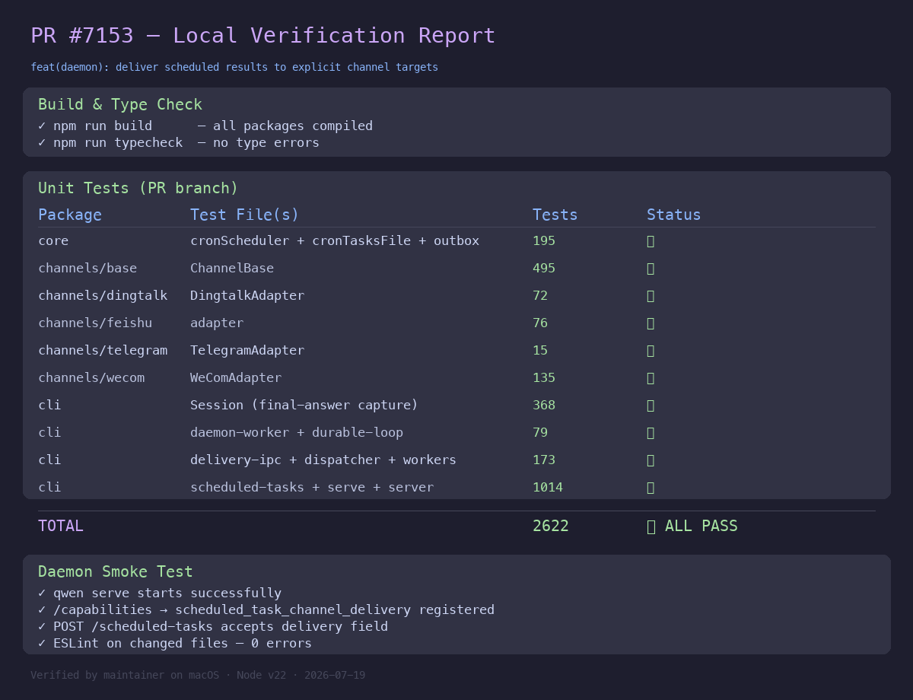Click the 72 tests value
The image size is (913, 700).
[540, 295]
